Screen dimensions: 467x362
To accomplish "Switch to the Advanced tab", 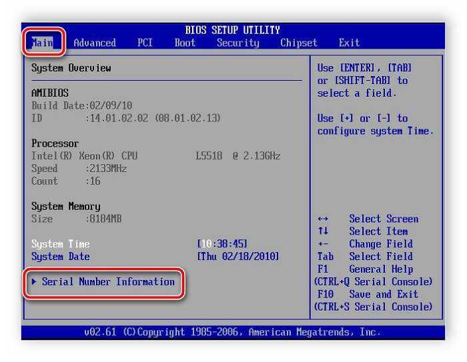I will tap(94, 43).
